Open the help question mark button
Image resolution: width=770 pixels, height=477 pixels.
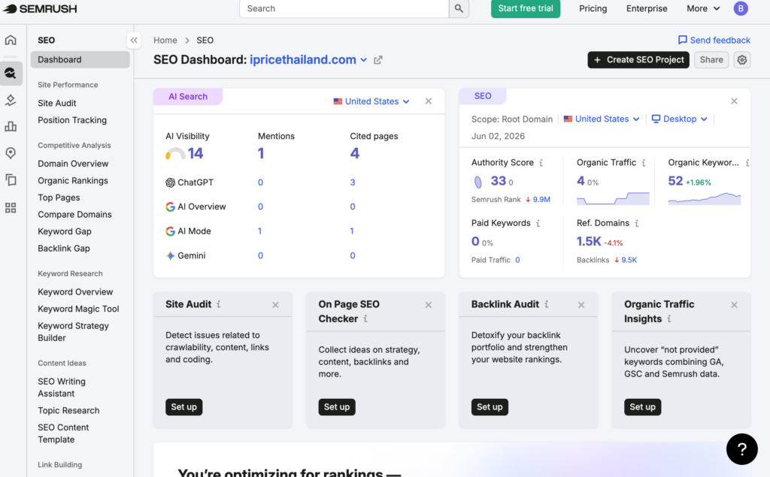tap(741, 449)
